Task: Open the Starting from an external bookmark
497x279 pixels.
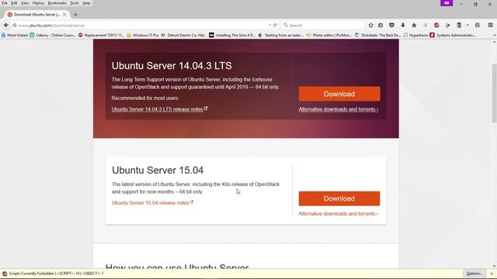Action: pos(280,35)
